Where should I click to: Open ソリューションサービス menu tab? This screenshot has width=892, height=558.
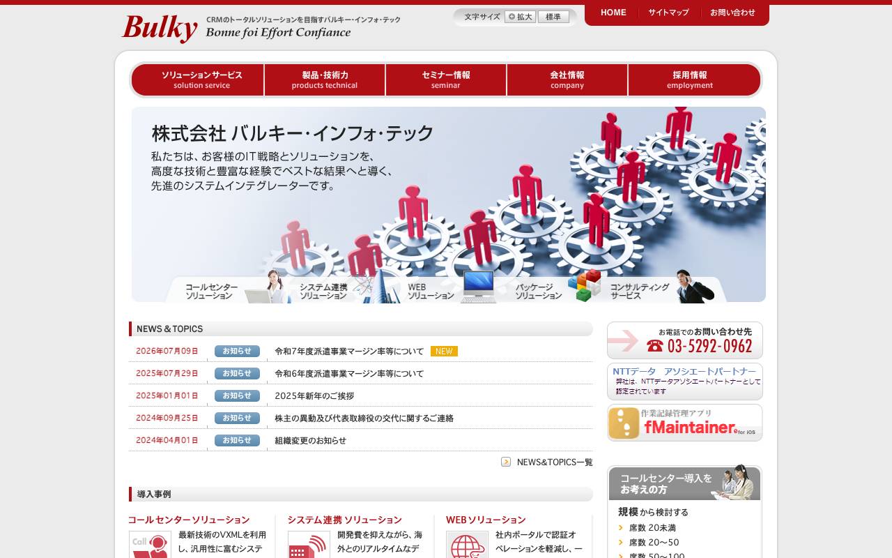(x=198, y=80)
